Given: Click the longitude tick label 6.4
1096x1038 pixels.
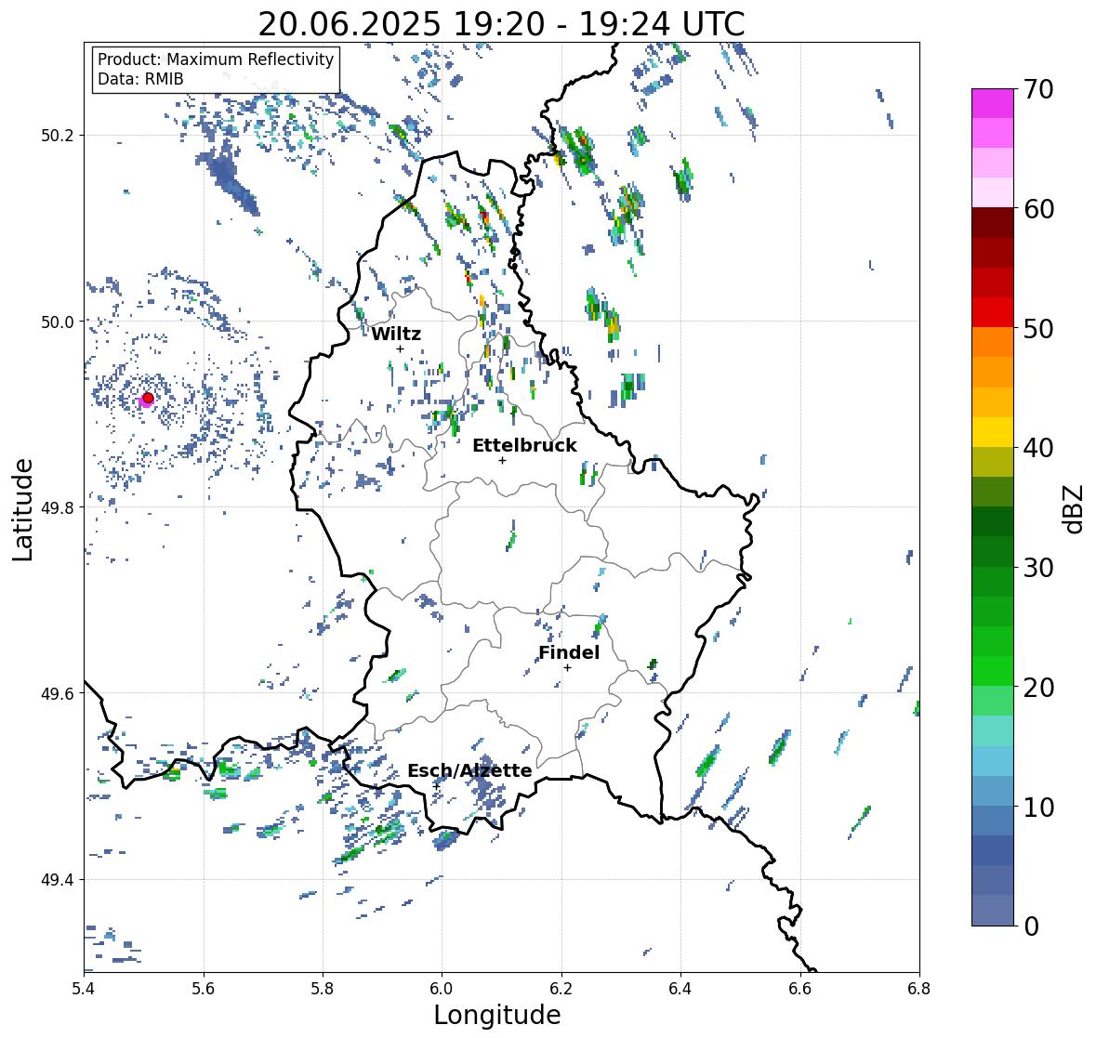Looking at the screenshot, I should pyautogui.click(x=680, y=989).
